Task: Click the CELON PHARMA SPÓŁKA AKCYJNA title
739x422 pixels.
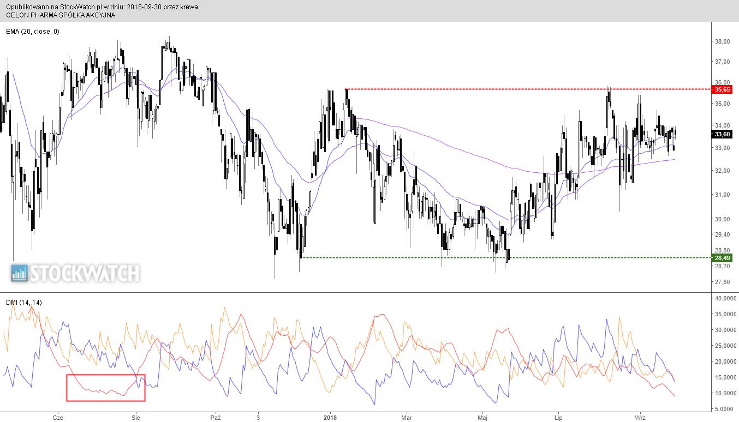Action: click(x=61, y=15)
